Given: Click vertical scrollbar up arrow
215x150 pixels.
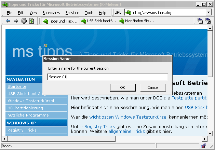Looking at the screenshot, I should point(210,28).
